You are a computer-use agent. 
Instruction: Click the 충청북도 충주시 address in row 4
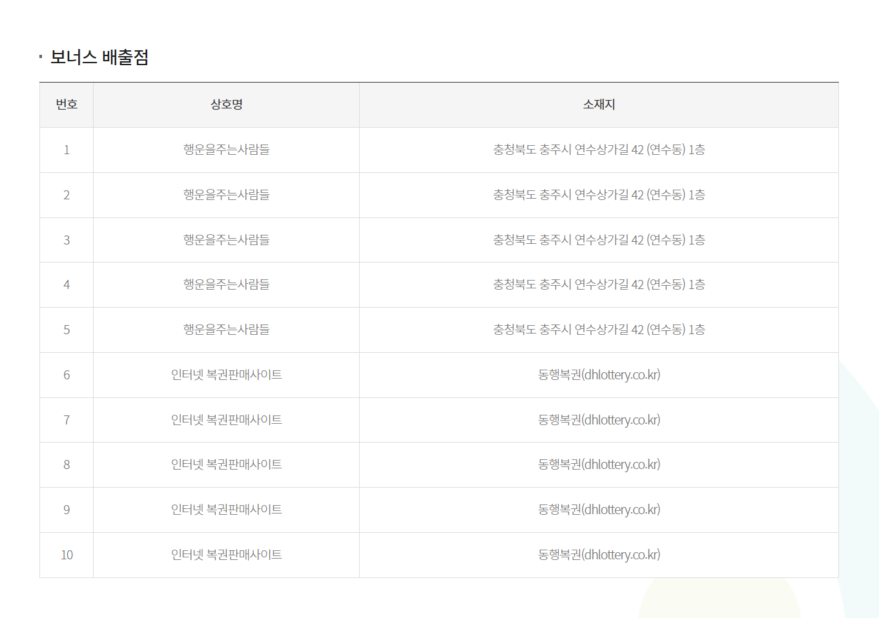(x=599, y=284)
